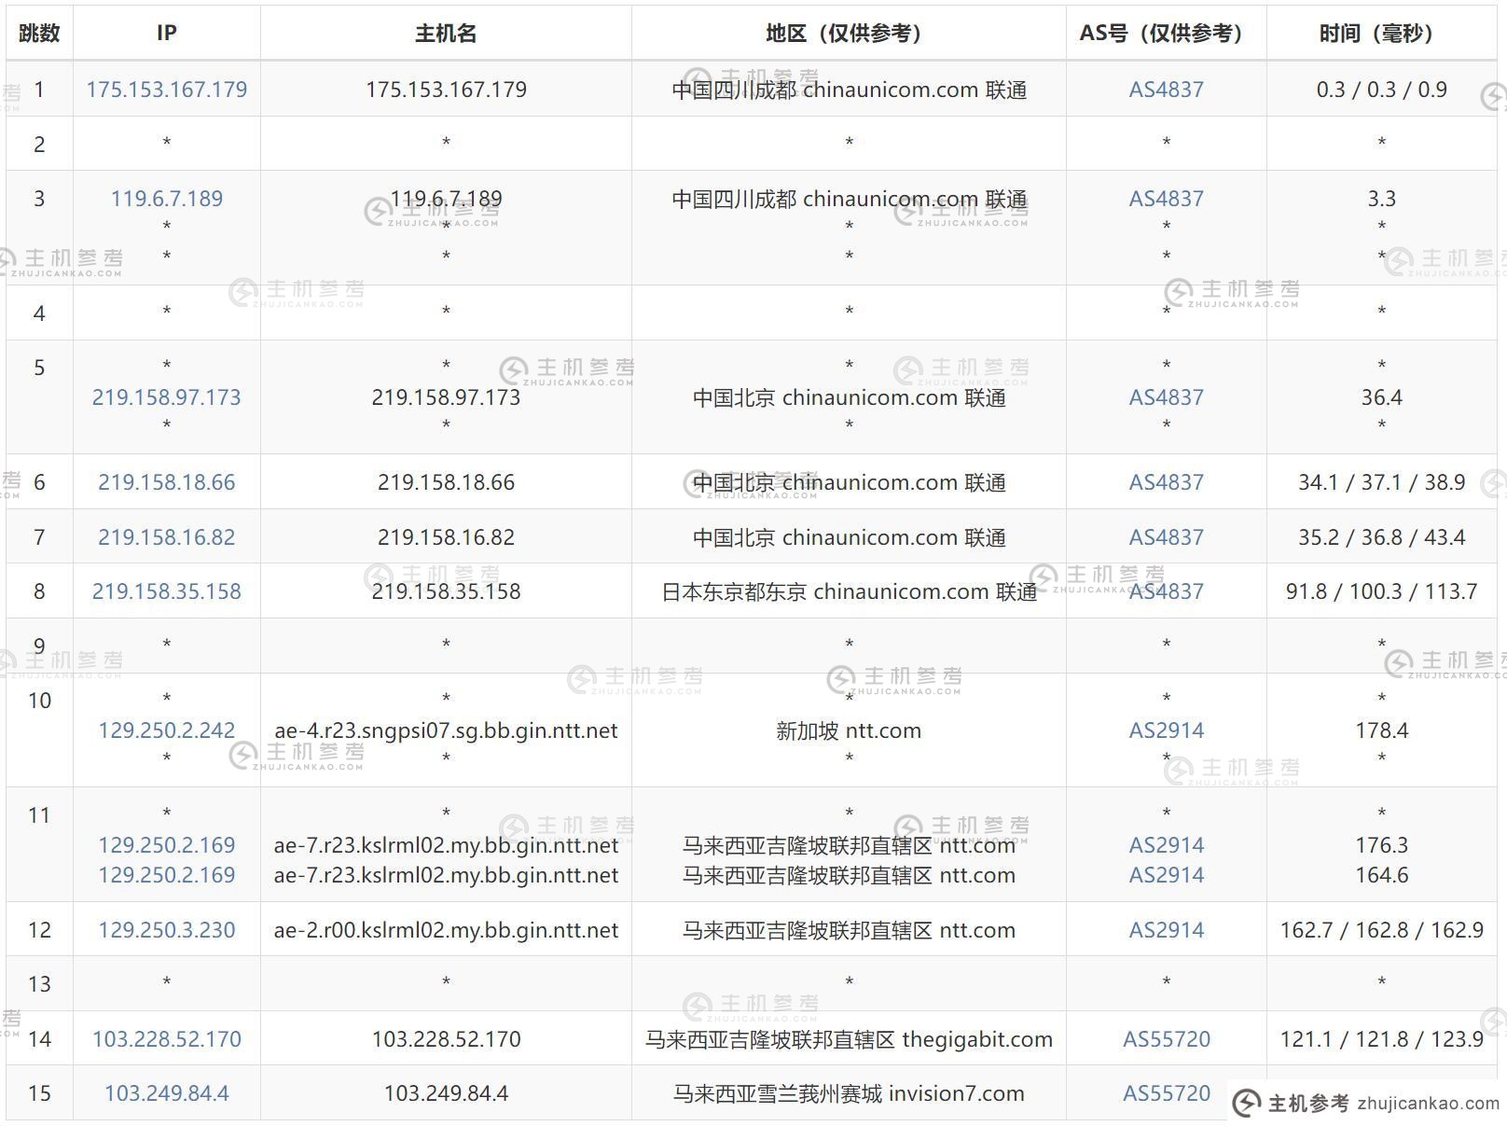The image size is (1507, 1126).
Task: Select region 日本东京都东京 chinaunicom.com 联通
Action: pos(849,591)
